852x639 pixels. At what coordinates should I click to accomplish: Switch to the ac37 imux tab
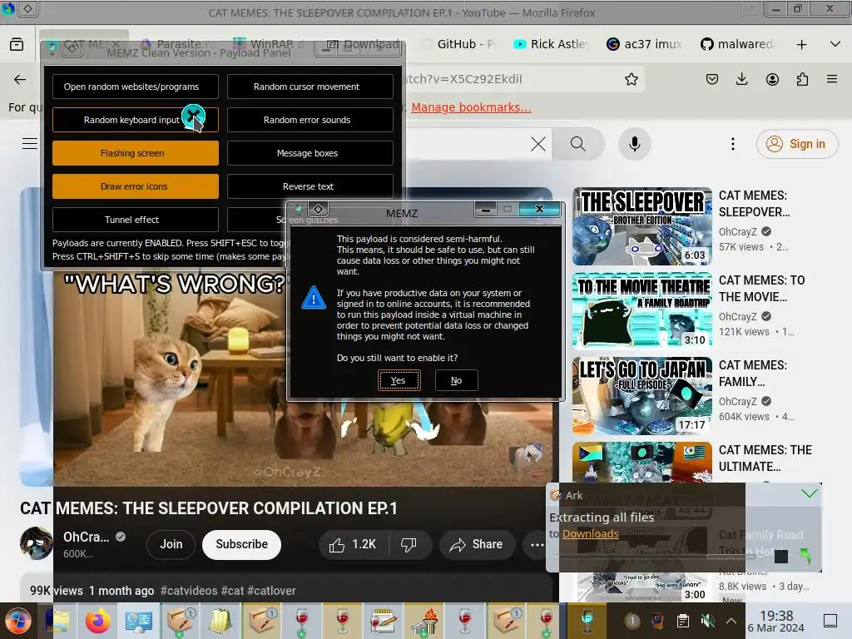coord(645,45)
